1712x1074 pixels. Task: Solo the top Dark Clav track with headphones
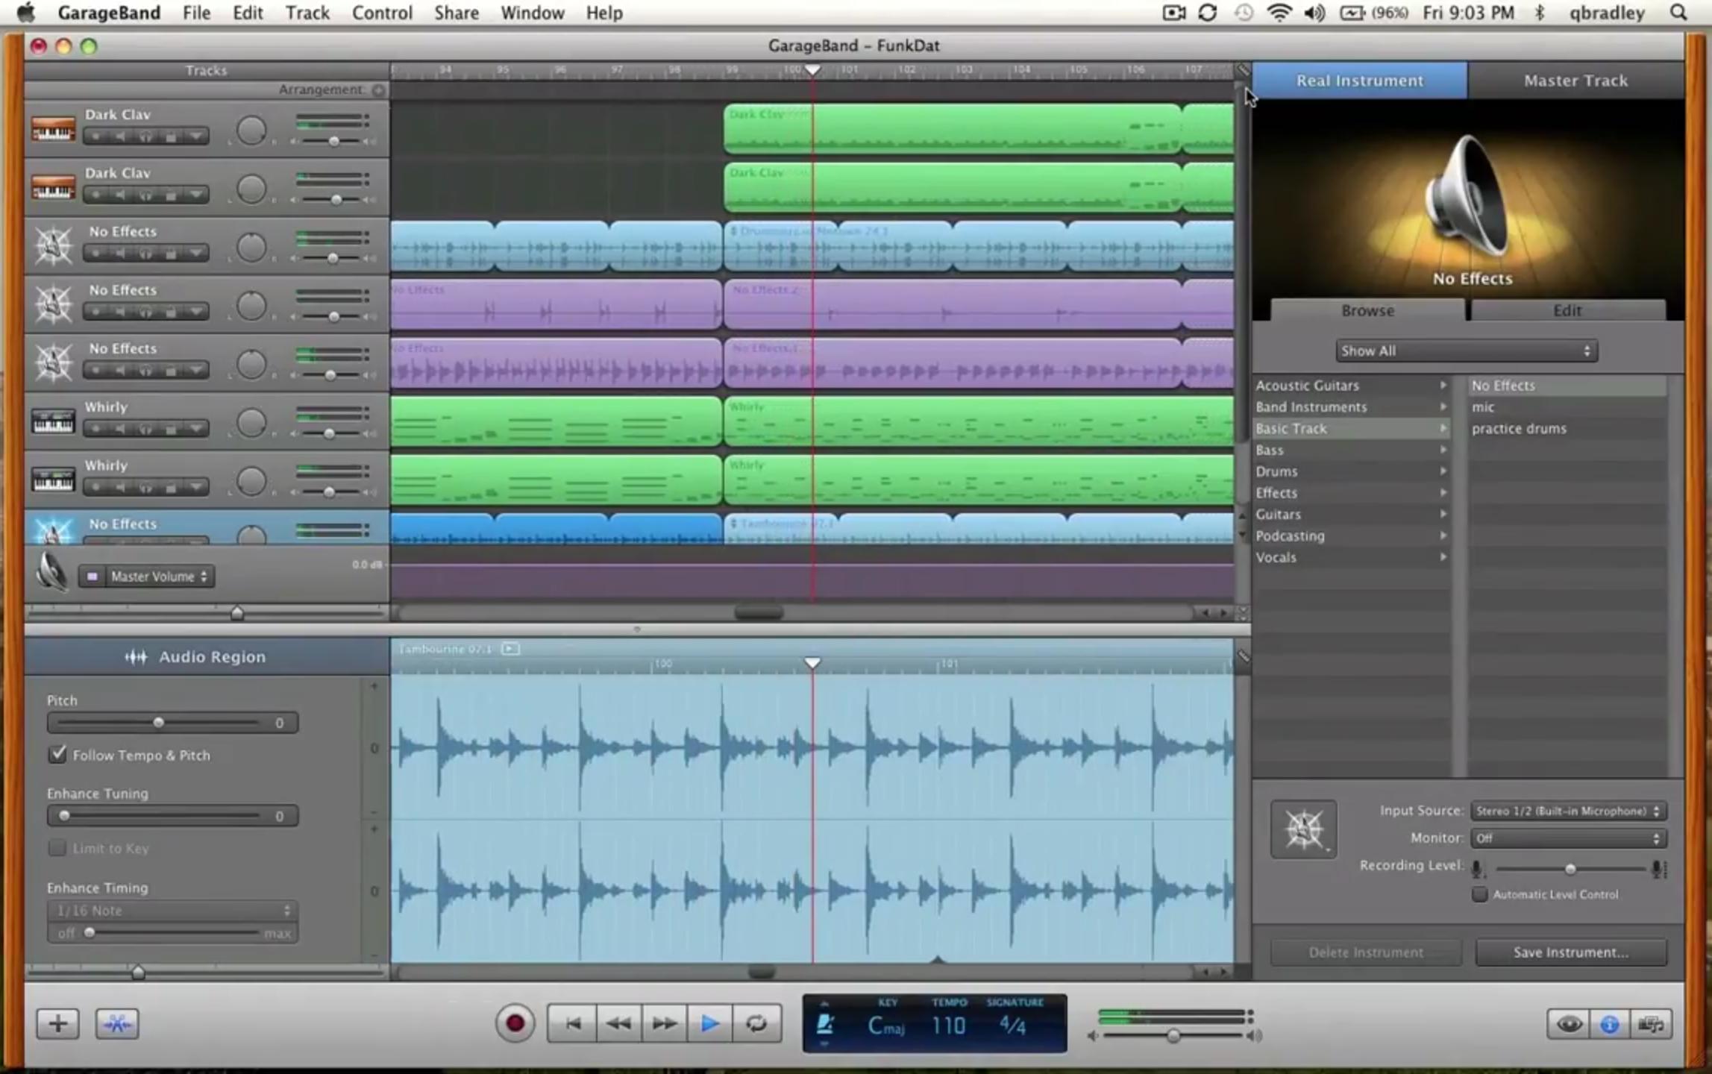click(145, 136)
